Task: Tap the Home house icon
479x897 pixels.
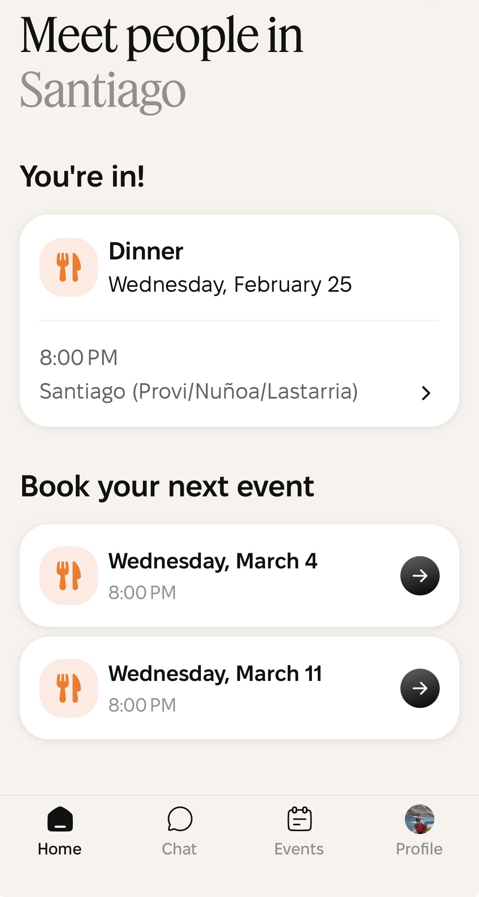Action: coord(60,819)
